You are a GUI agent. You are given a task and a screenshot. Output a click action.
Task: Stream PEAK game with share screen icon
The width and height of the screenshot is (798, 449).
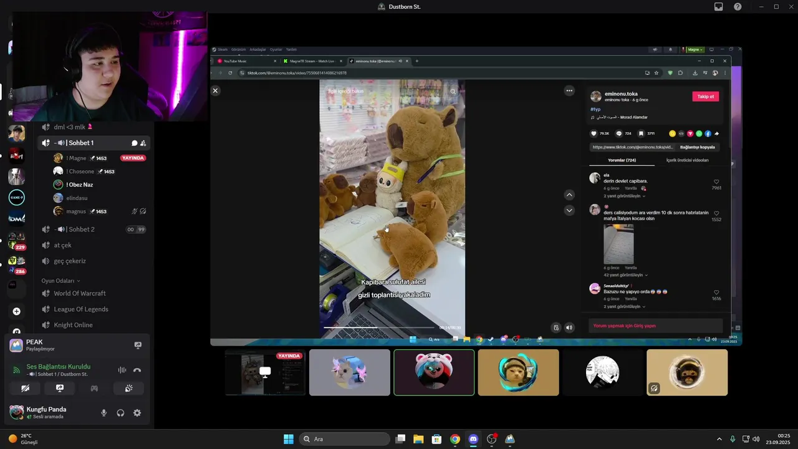click(x=138, y=345)
